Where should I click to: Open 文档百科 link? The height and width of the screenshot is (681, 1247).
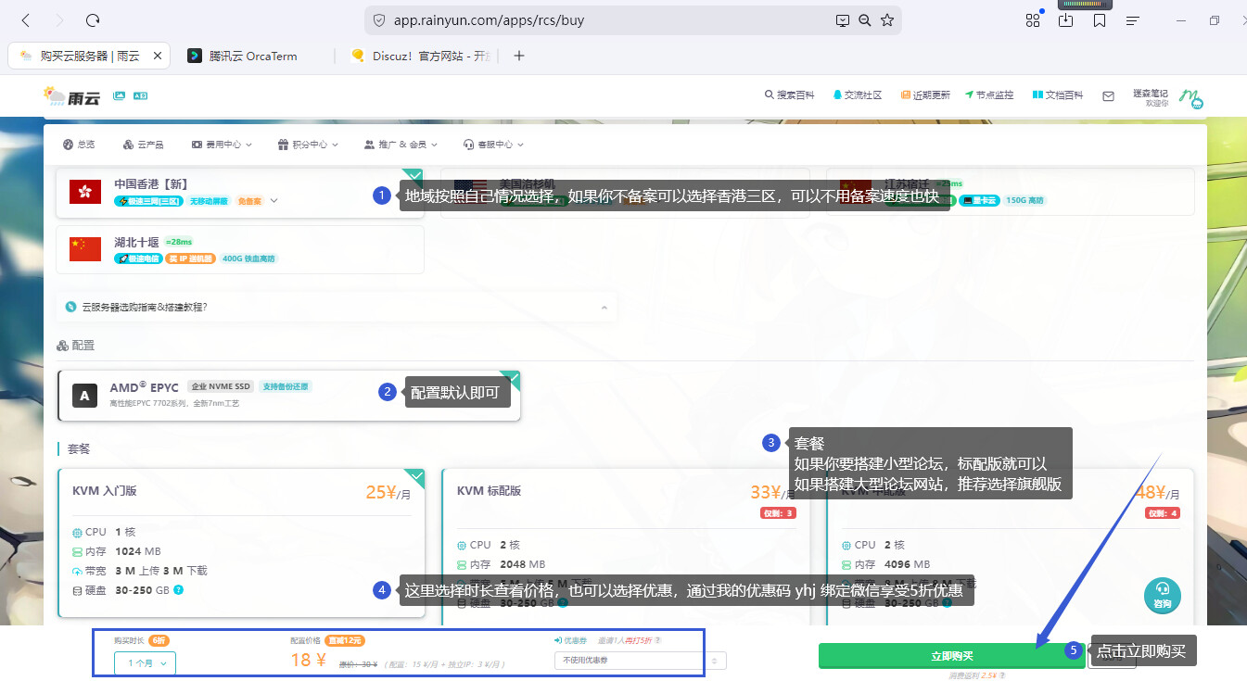click(1057, 95)
